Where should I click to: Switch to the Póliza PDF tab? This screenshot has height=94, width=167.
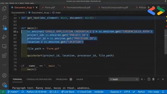[x=141, y=8]
